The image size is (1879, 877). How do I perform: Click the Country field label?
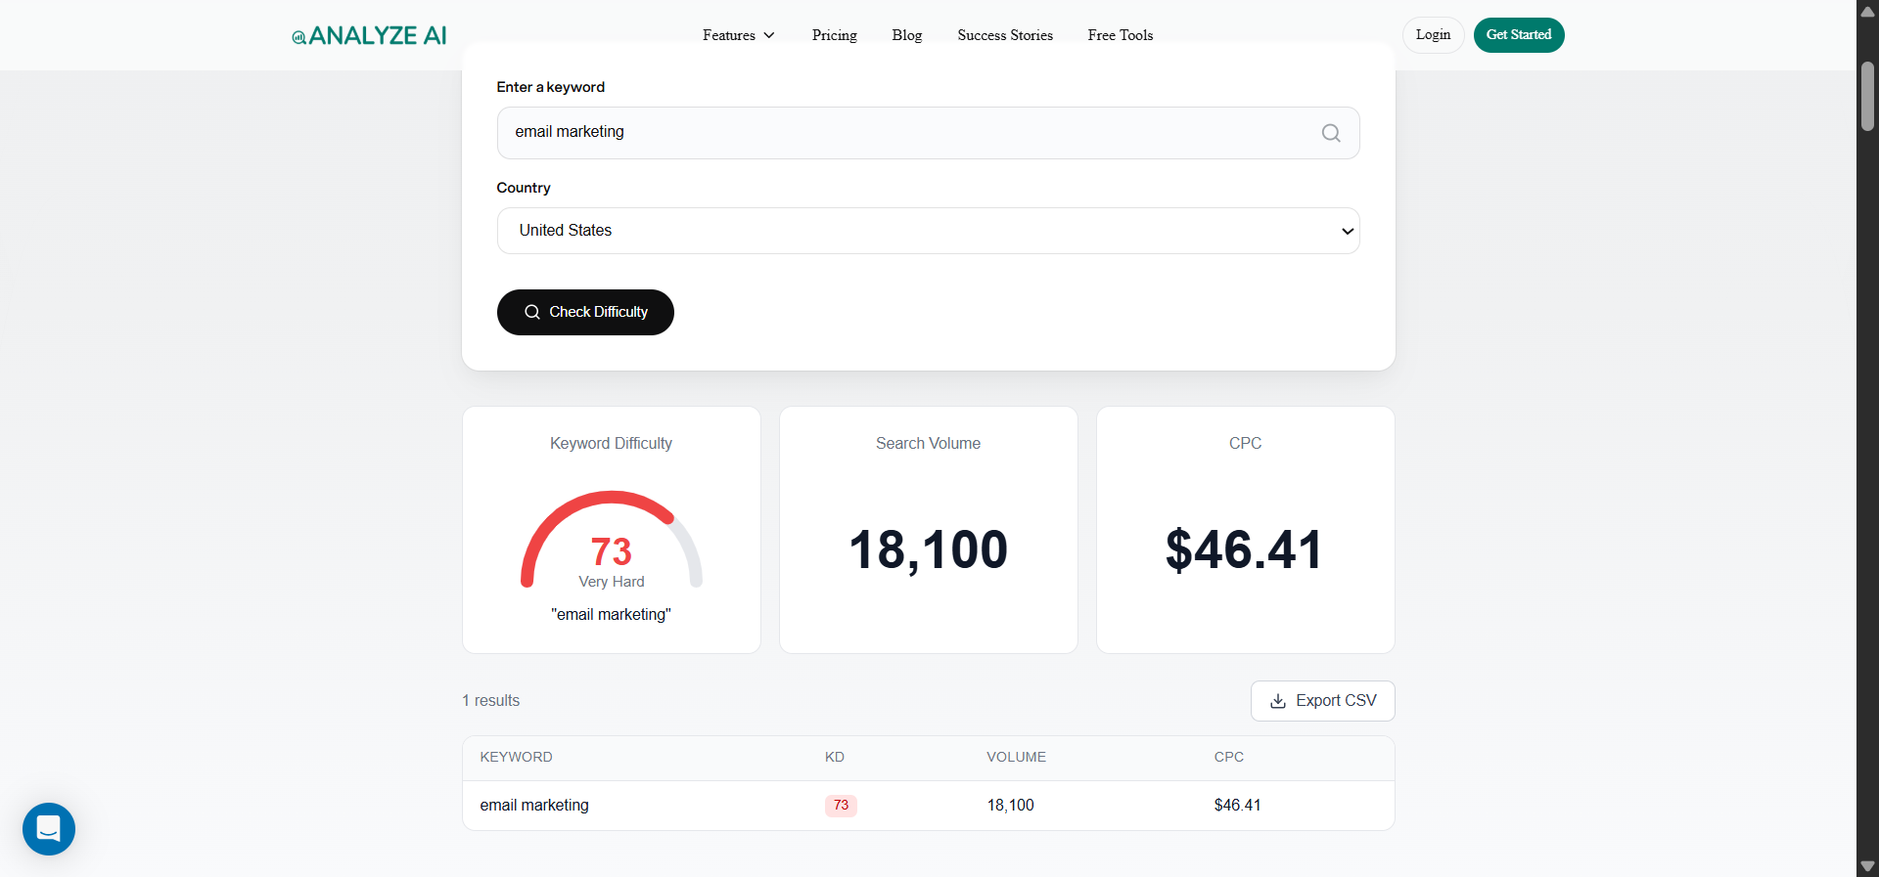pos(524,188)
